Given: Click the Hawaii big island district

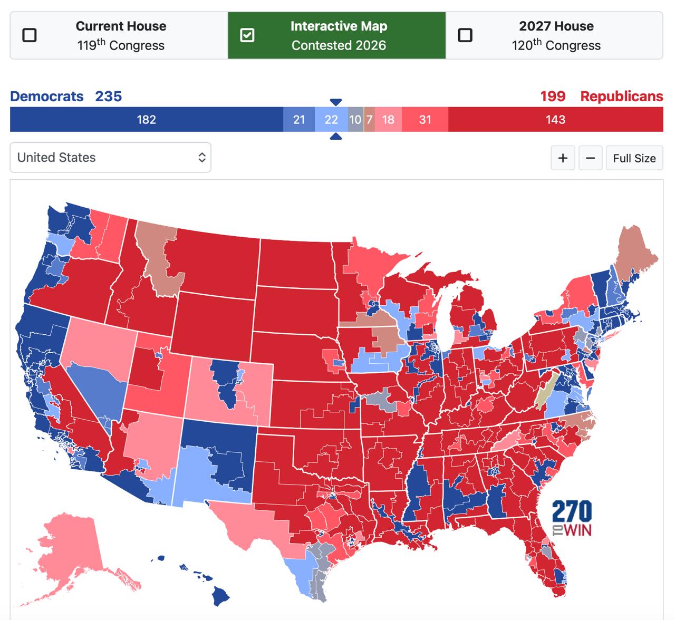Looking at the screenshot, I should tap(221, 596).
